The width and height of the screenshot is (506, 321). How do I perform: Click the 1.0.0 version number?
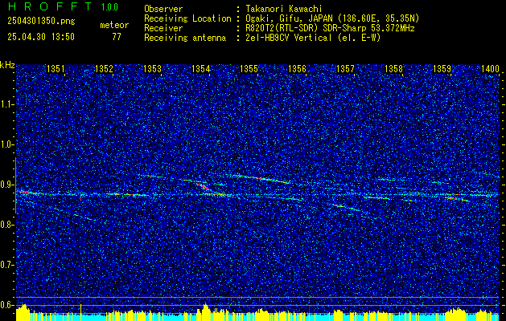[x=109, y=7]
